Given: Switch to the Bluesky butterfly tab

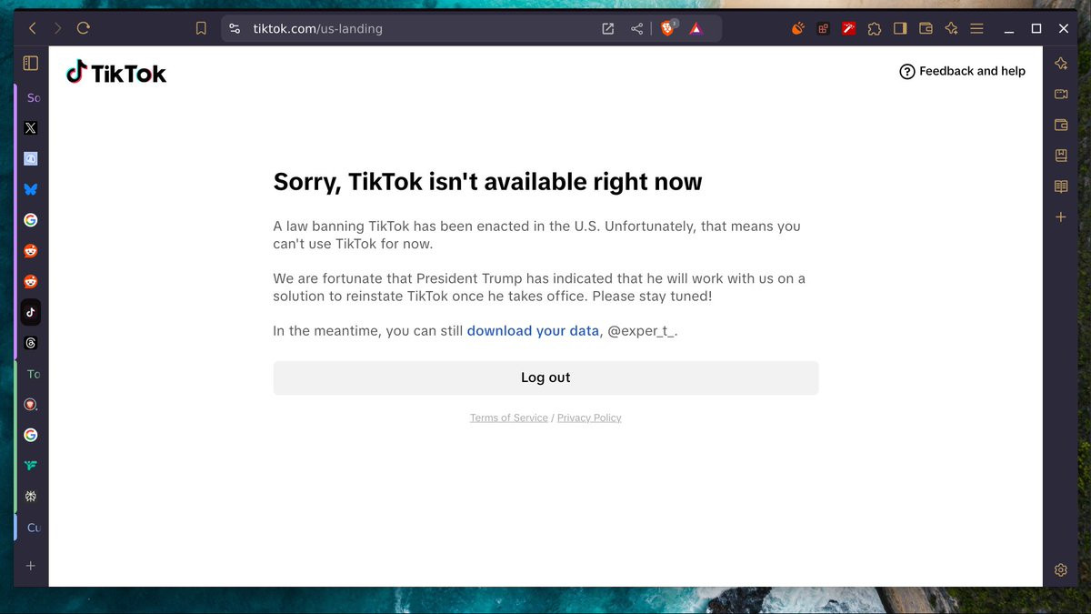Looking at the screenshot, I should point(30,189).
